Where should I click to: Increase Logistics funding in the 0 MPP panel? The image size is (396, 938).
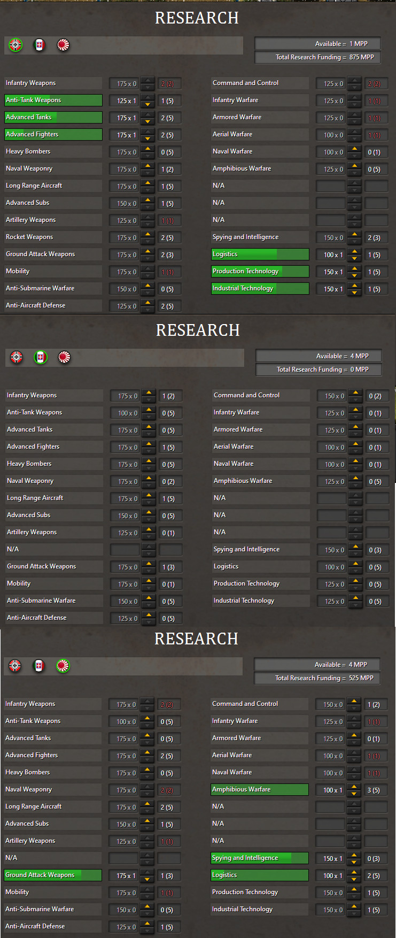356,564
